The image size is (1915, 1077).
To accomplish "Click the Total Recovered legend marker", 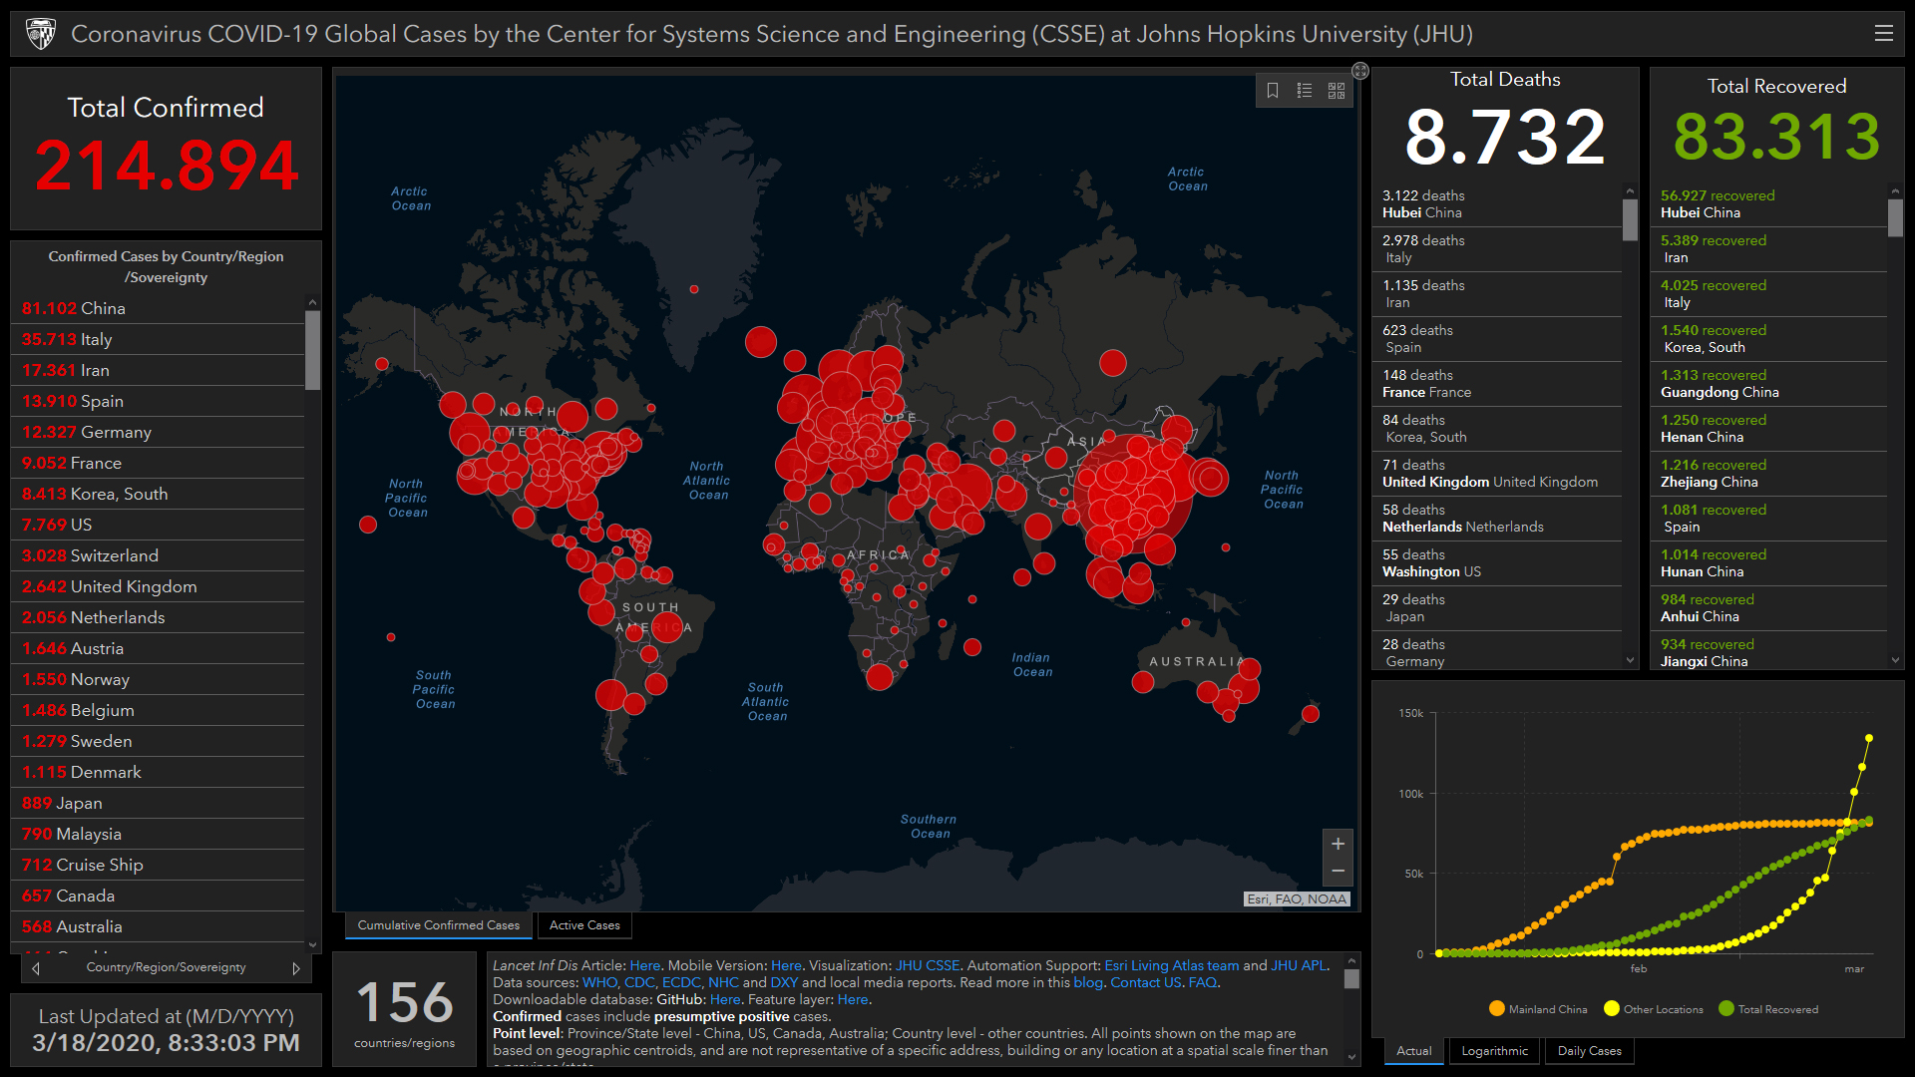I will 1726,1008.
